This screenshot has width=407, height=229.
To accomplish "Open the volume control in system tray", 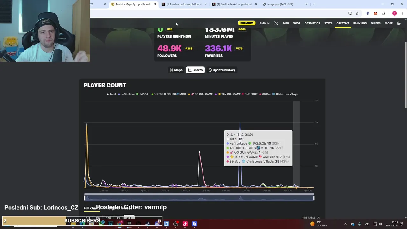I will 380,224.
